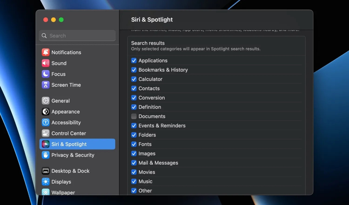Open Privacy & Security via hand icon
Viewport: 349px width, 205px height.
click(45, 155)
